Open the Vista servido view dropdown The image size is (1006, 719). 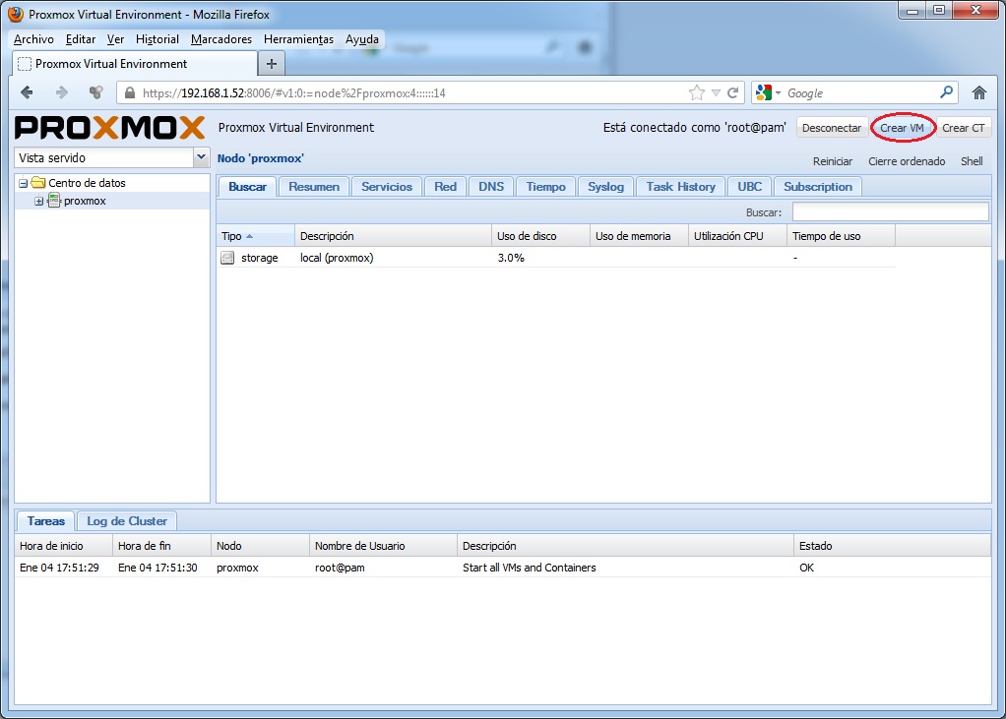tap(201, 157)
